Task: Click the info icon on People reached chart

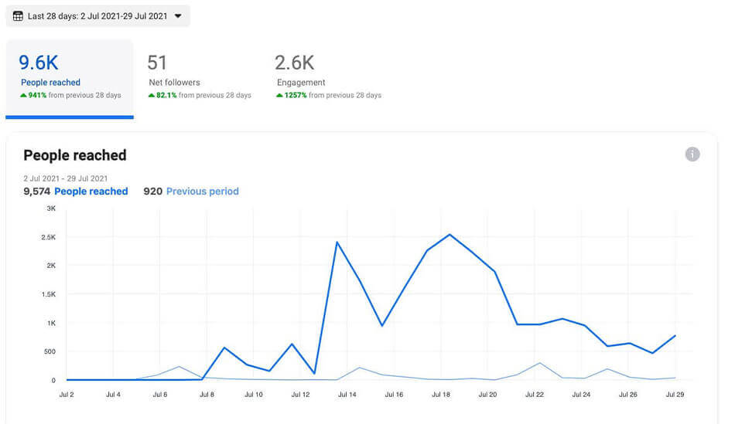Action: click(692, 154)
